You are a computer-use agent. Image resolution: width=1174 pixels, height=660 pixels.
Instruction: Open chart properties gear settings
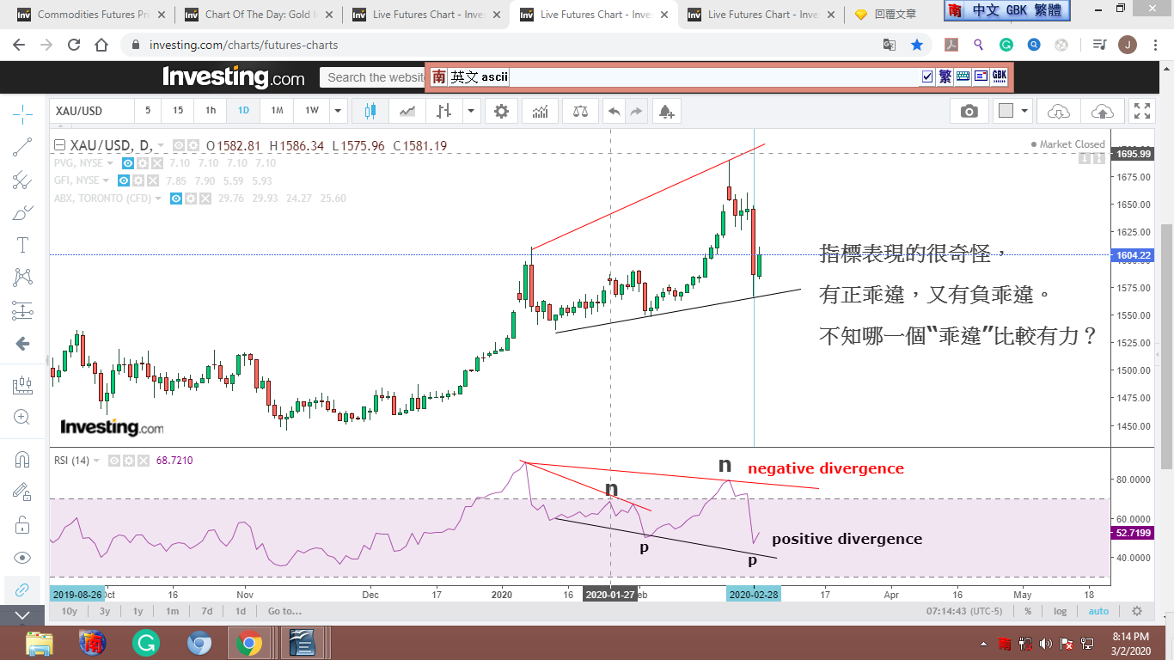(x=502, y=111)
